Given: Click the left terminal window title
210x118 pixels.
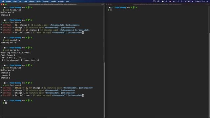Looking at the screenshot, I should (x=52, y=4).
